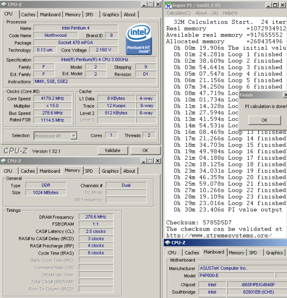Close the top CPU-Z window
The width and height of the screenshot is (287, 298).
pos(158,4)
